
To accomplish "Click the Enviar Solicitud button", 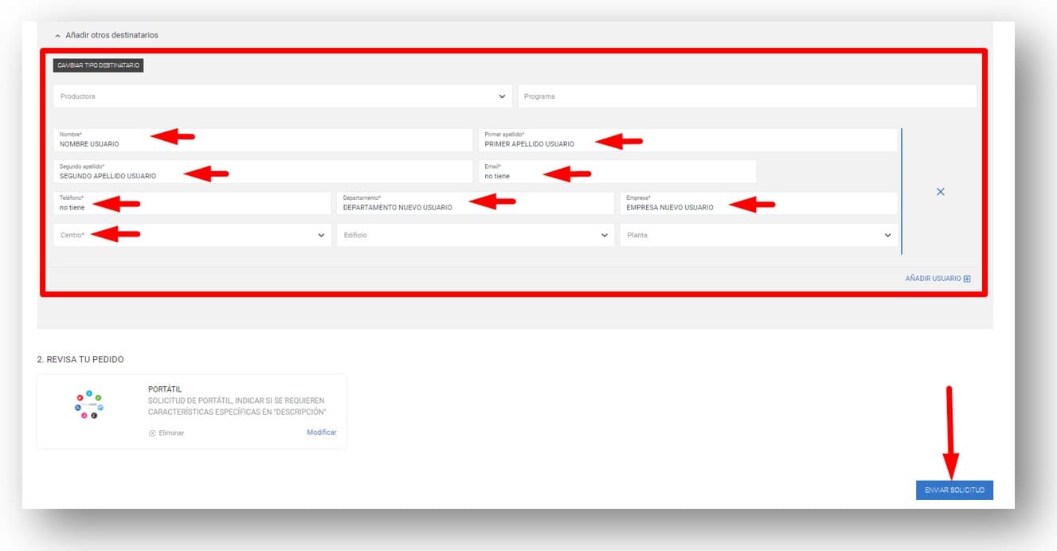I will pos(954,490).
